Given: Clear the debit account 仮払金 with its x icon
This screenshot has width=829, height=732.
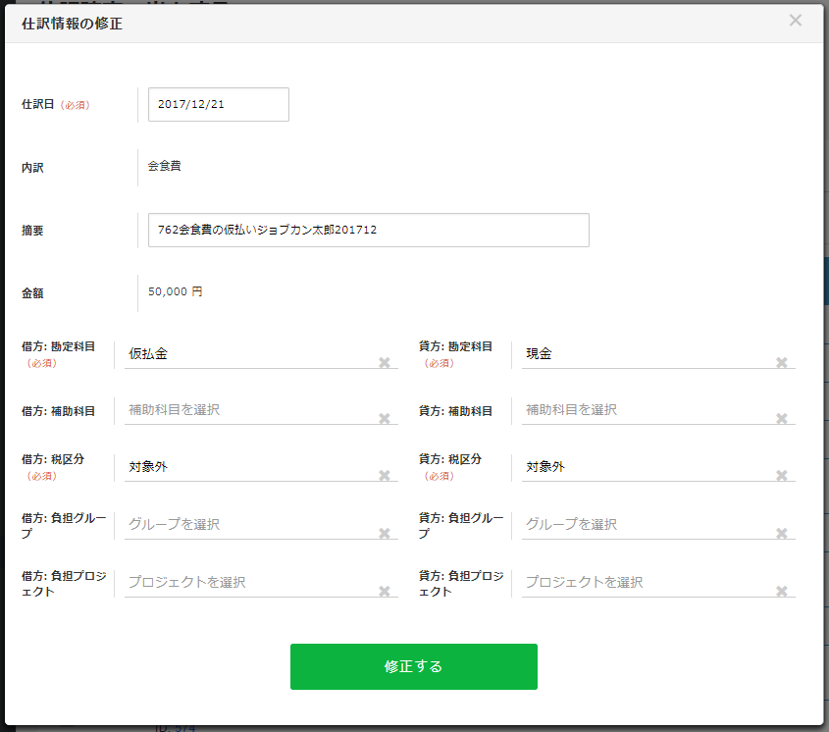Looking at the screenshot, I should [x=385, y=362].
